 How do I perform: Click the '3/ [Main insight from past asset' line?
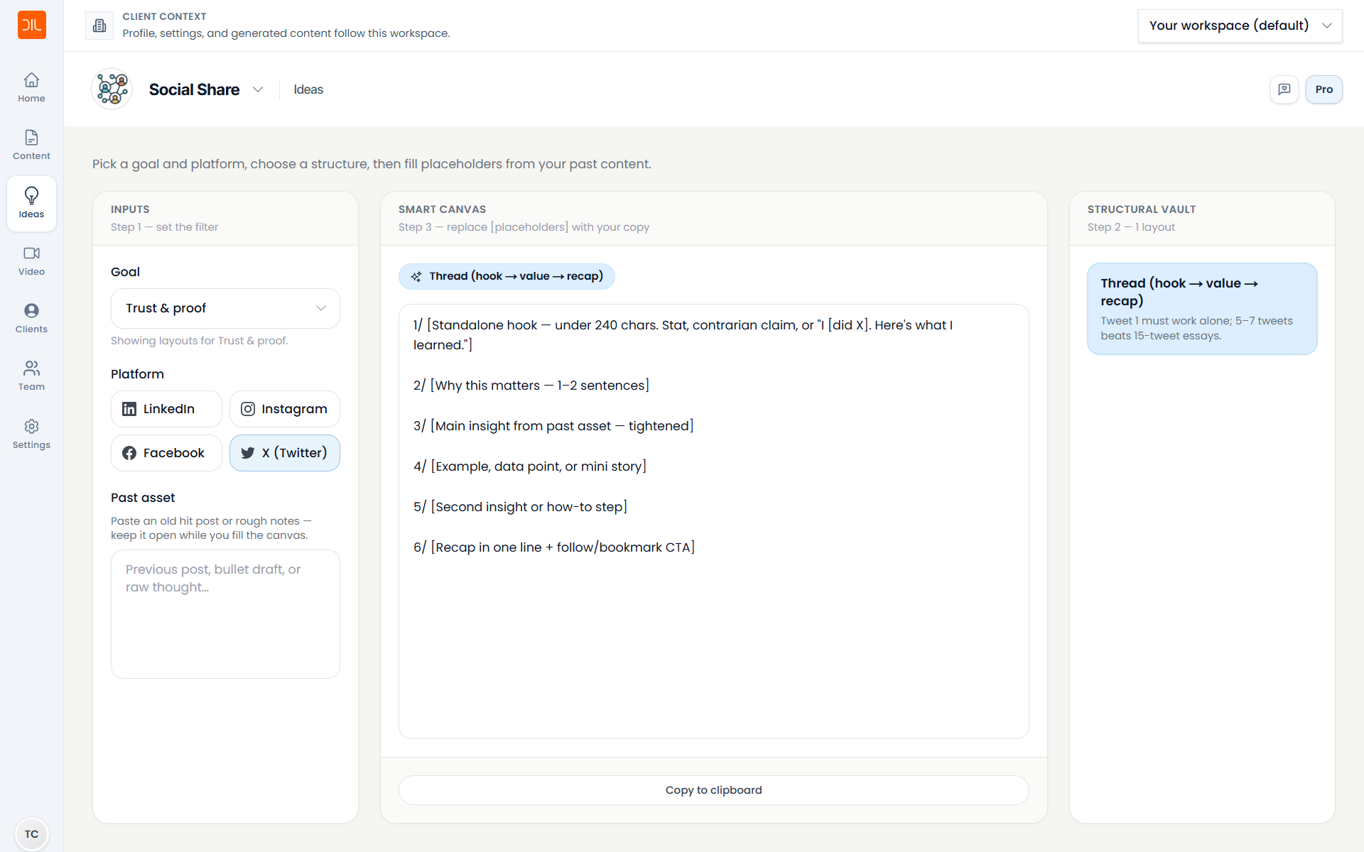[553, 425]
